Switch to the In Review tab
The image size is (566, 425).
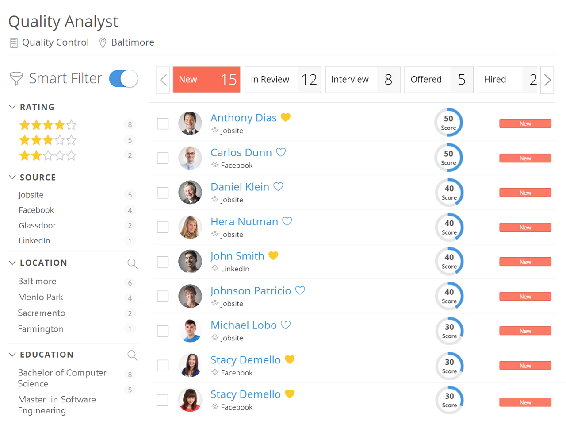(x=283, y=80)
